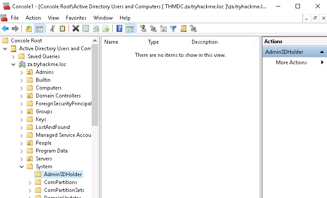
Task: Expand the People OU chevron
Action: [21, 143]
